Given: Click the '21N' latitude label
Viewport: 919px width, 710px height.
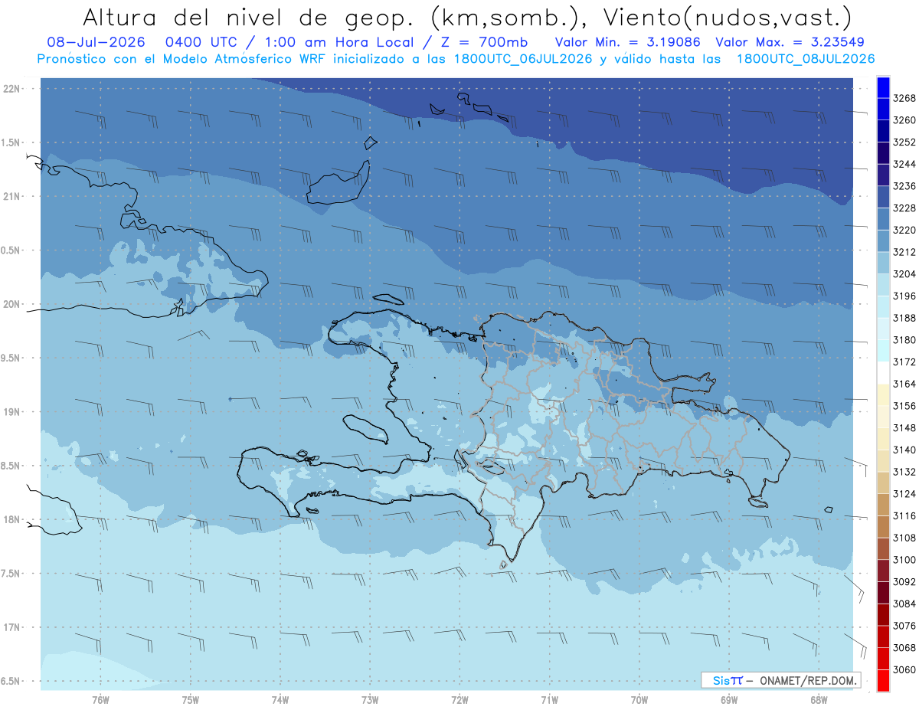Looking at the screenshot, I should point(11,196).
